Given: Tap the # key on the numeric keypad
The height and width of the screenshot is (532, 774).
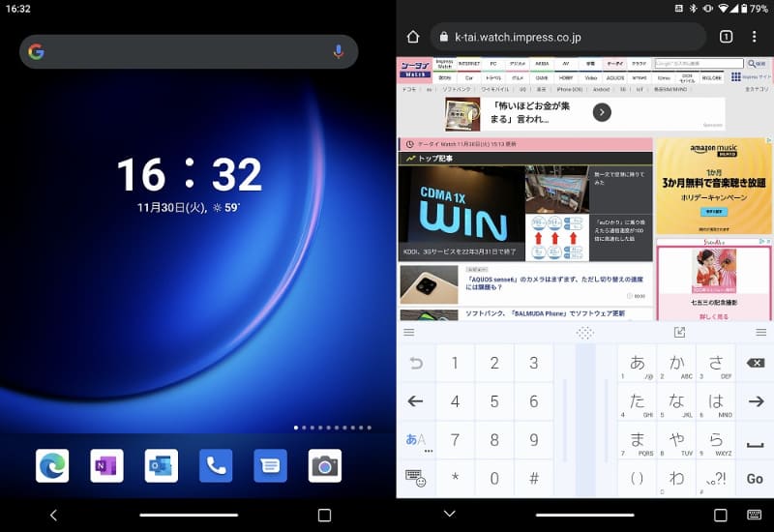Looking at the screenshot, I should [534, 478].
